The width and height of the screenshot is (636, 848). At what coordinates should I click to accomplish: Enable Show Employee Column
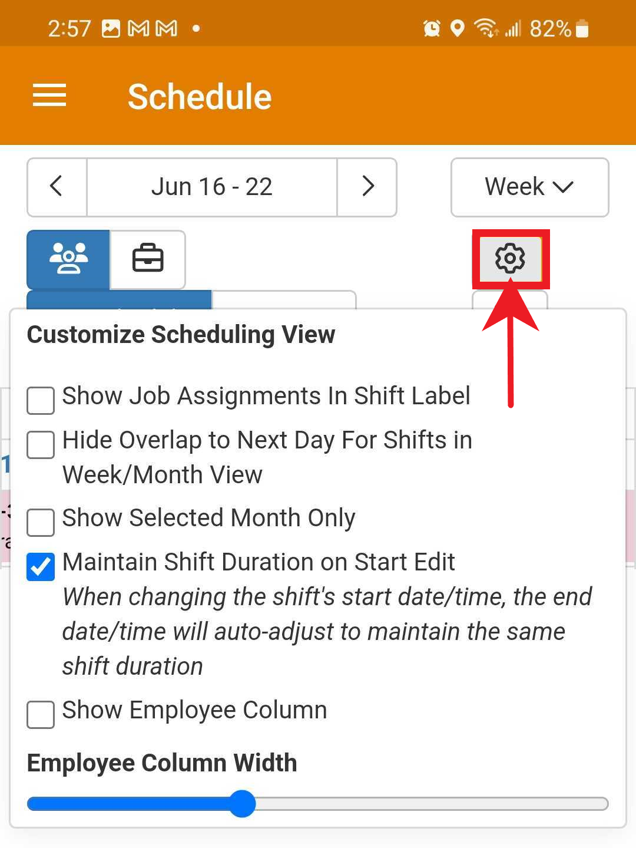(x=40, y=715)
